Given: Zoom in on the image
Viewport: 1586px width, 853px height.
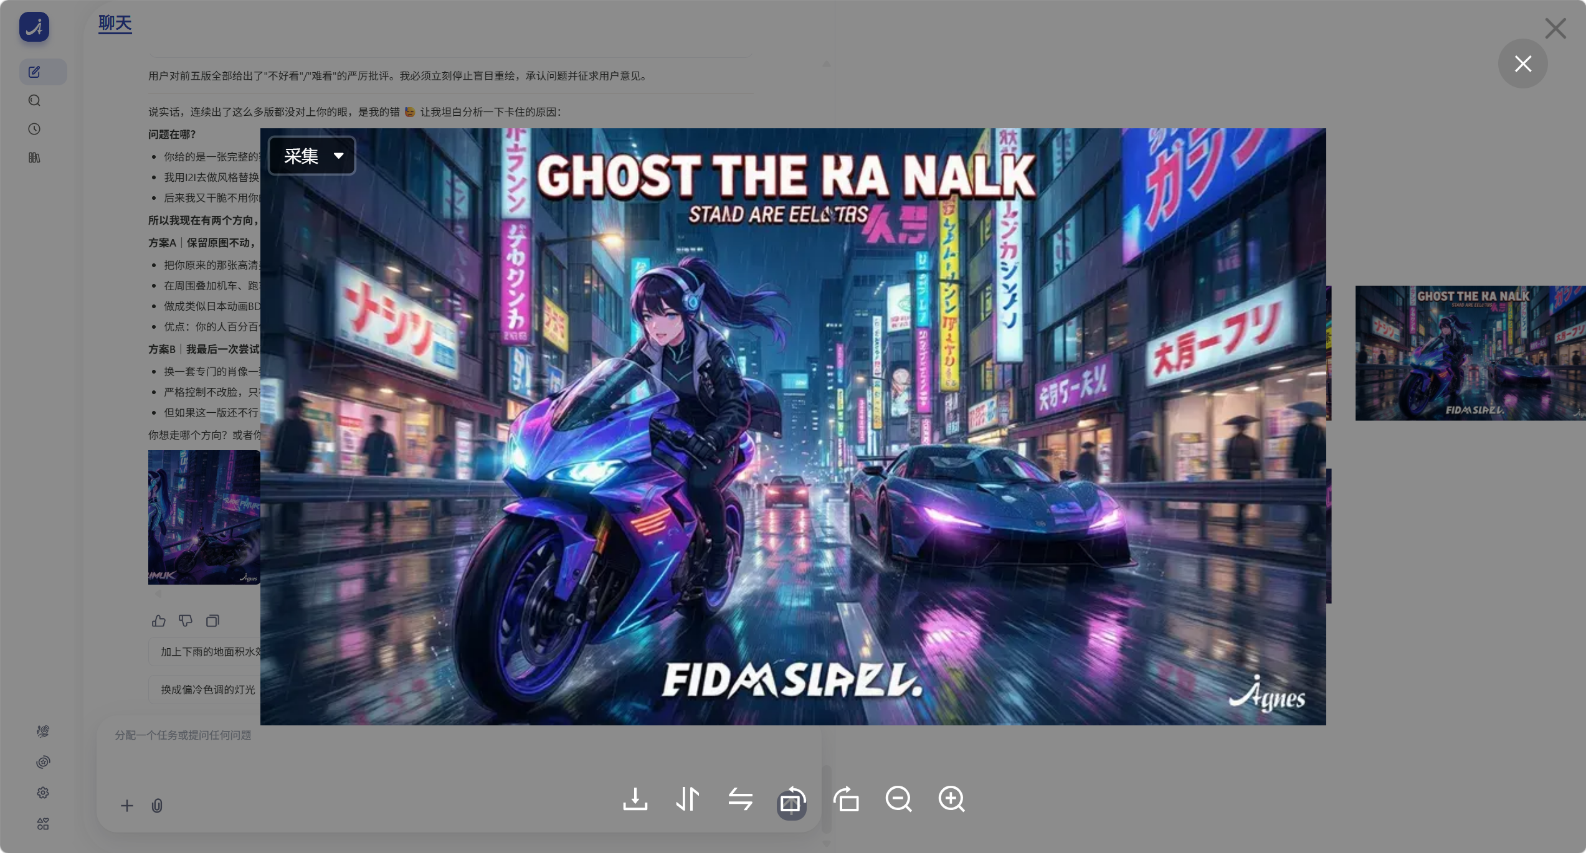Looking at the screenshot, I should click(951, 799).
